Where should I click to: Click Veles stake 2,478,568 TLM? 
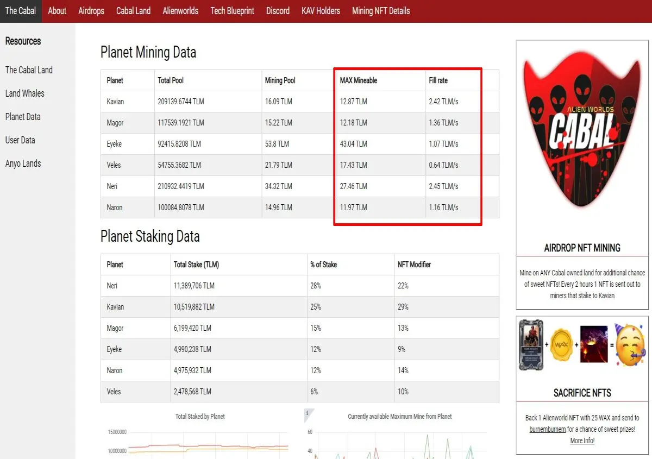[x=193, y=392]
